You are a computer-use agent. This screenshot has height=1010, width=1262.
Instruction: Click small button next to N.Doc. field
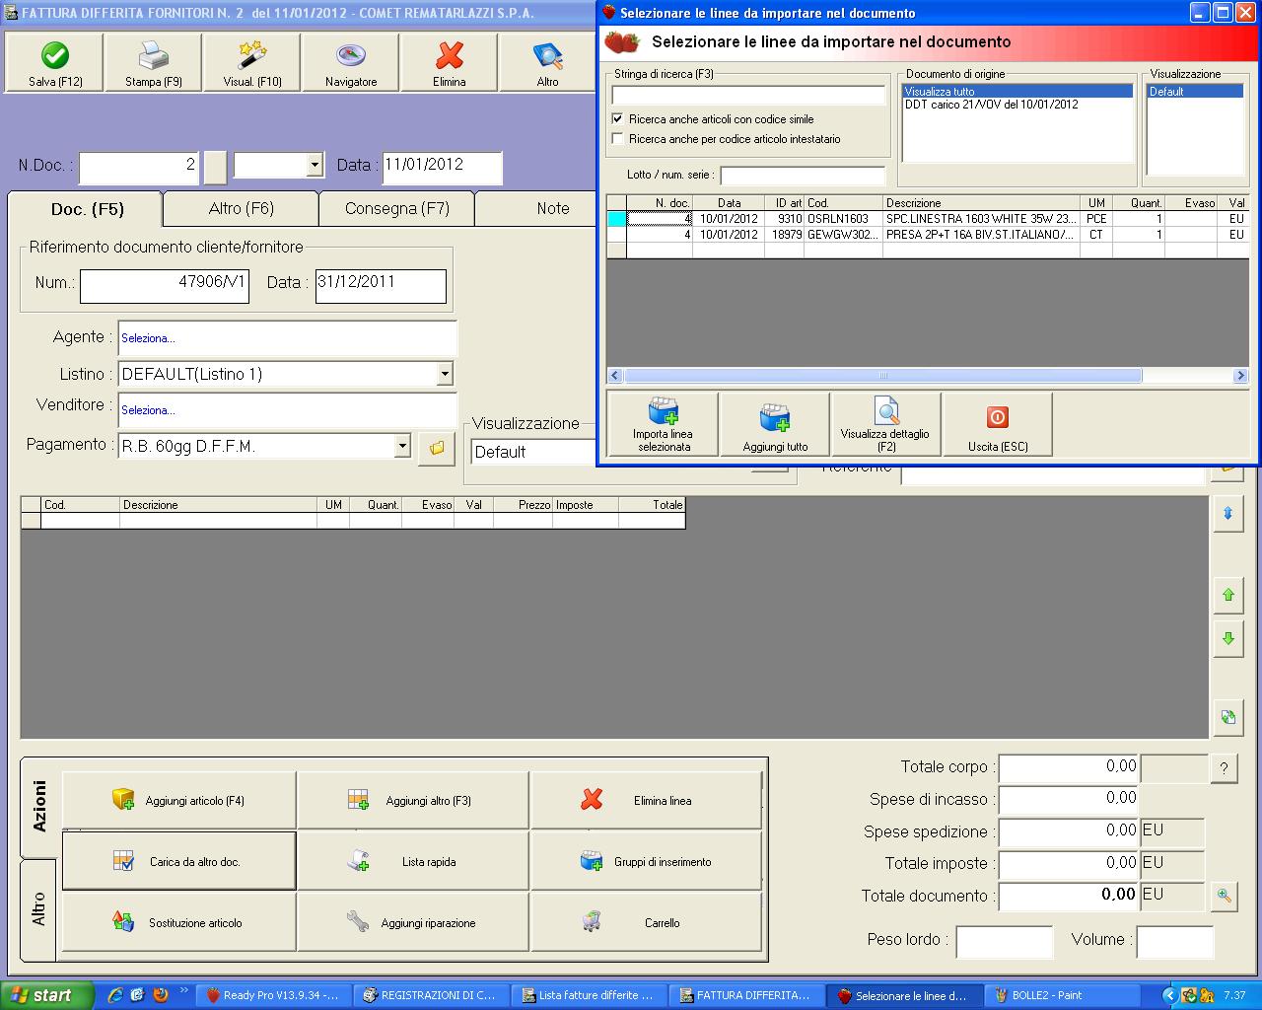click(215, 168)
